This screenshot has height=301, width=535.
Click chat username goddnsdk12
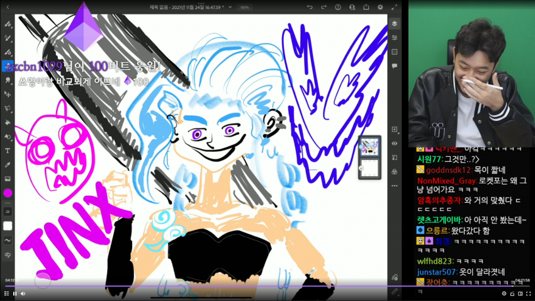coord(449,170)
